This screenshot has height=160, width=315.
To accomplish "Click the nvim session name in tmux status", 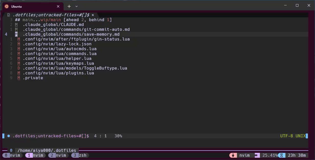I will (245, 155).
